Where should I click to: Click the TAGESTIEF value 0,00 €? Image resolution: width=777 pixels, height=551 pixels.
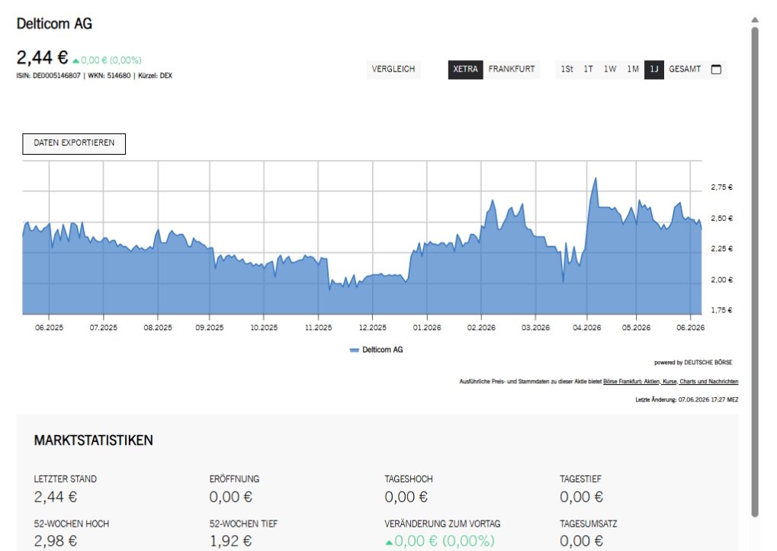[x=582, y=497]
